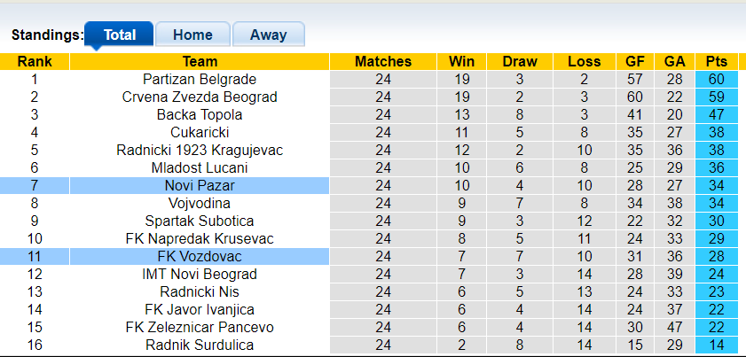746x357 pixels.
Task: Select Backa Topola in the standings
Action: click(x=200, y=114)
